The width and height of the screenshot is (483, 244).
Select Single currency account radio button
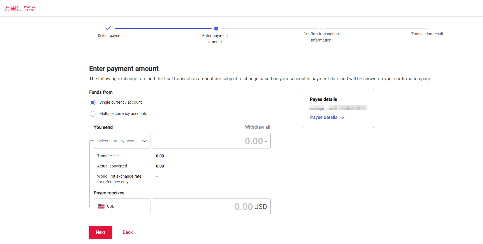click(93, 103)
